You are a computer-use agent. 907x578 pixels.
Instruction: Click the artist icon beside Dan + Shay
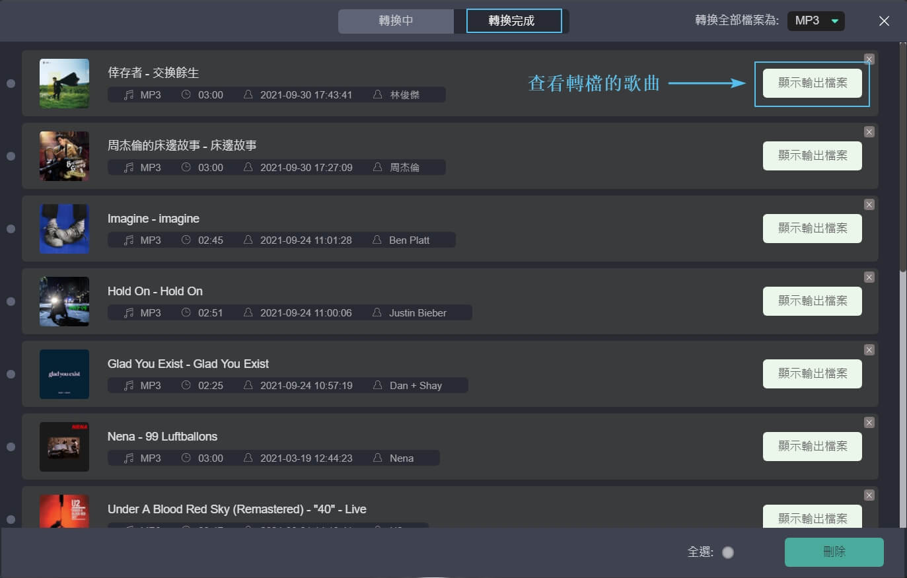[x=378, y=385]
